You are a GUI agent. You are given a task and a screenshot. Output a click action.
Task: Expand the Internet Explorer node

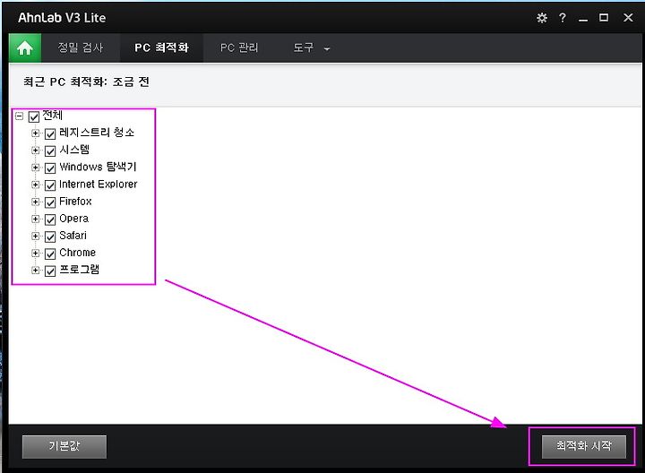click(x=35, y=185)
